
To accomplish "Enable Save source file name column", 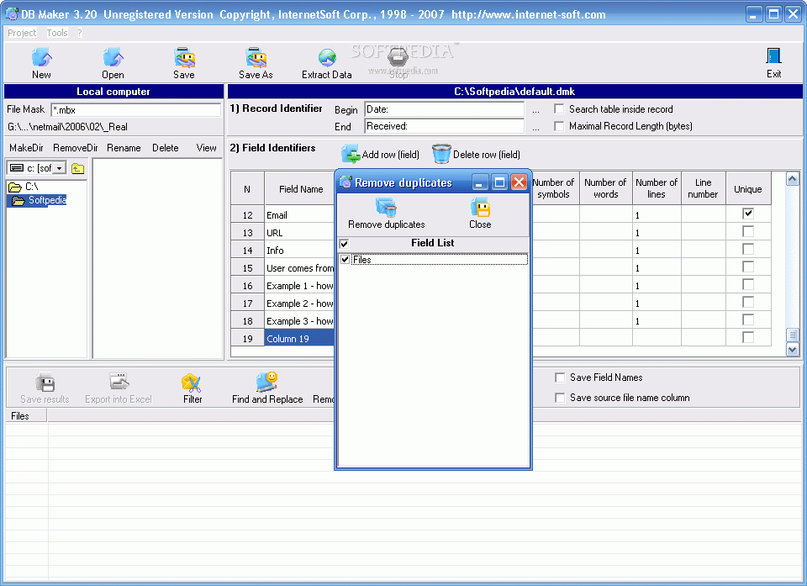I will 560,398.
